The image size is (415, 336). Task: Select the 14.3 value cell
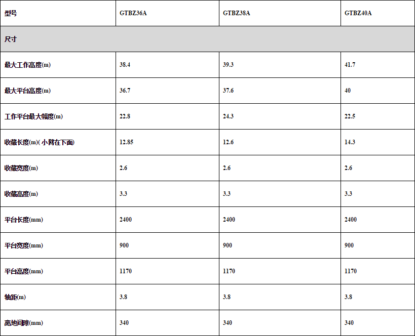coord(350,142)
